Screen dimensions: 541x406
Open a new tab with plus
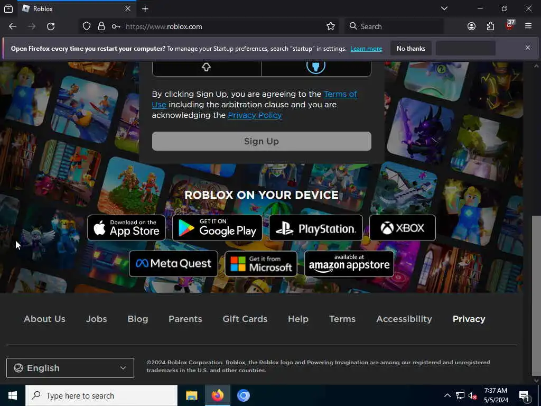[145, 9]
